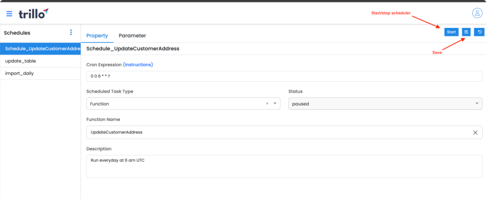Open the cron Instructions link
This screenshot has width=487, height=200.
pyautogui.click(x=138, y=65)
